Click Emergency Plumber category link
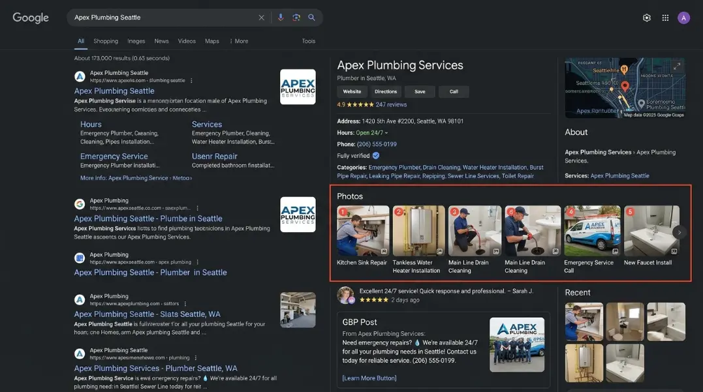703x392 pixels. tap(394, 168)
